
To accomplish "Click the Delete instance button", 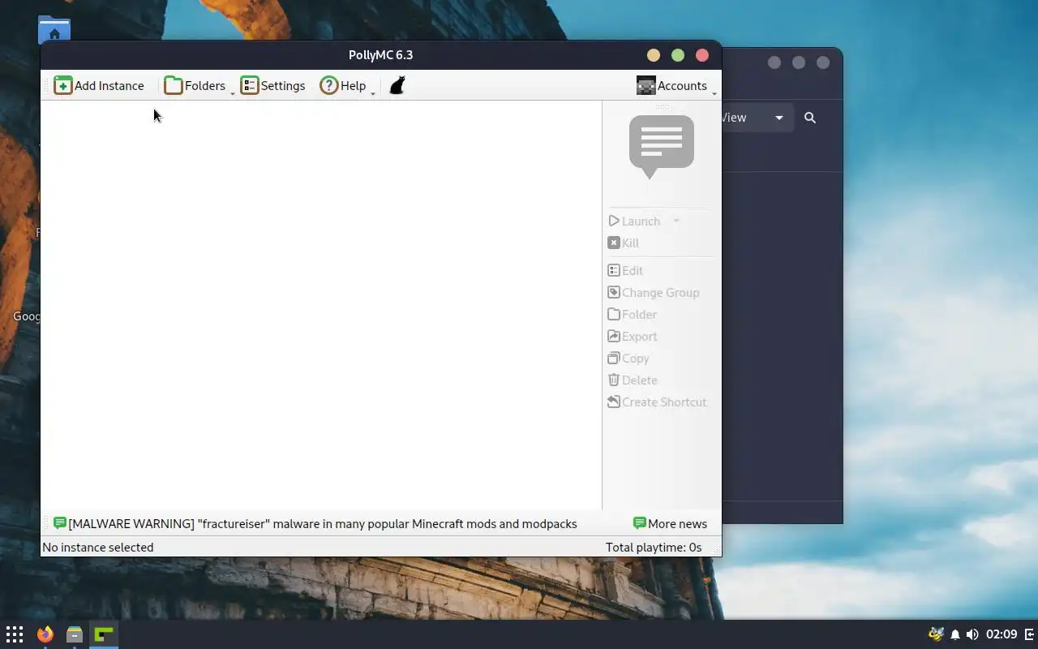I will coord(633,380).
